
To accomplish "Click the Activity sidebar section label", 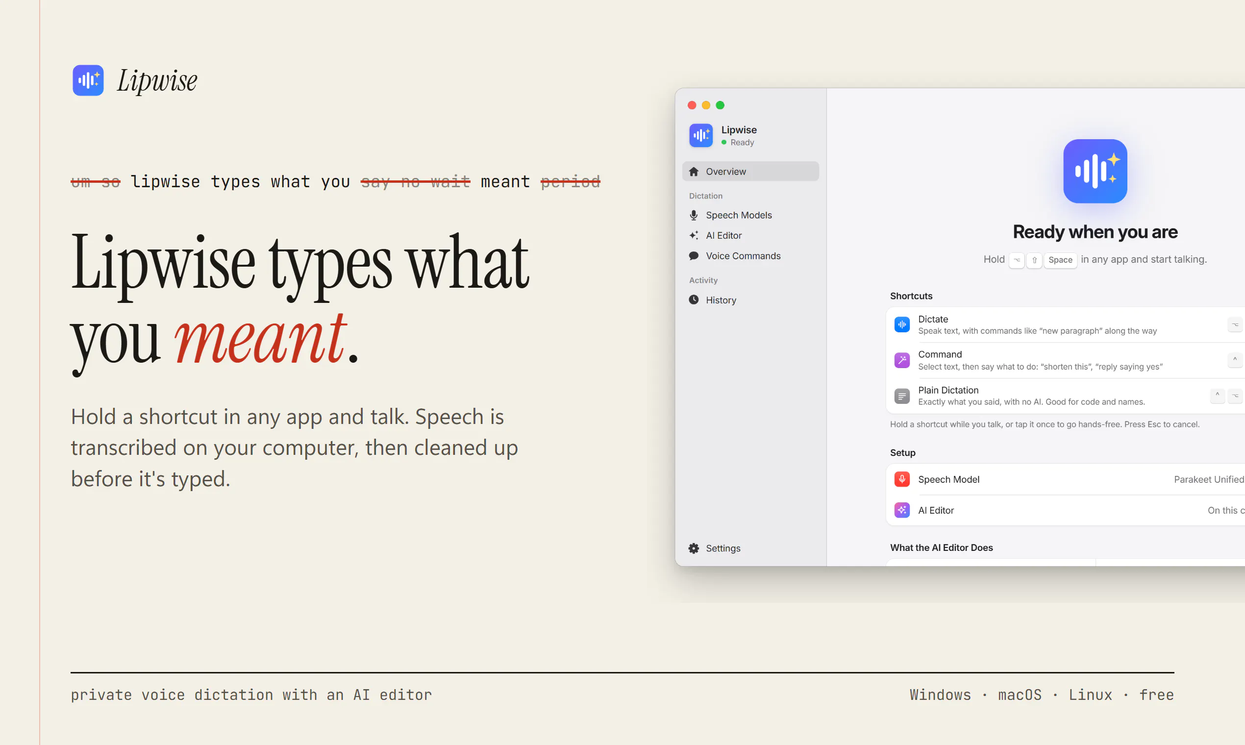I will [x=703, y=280].
